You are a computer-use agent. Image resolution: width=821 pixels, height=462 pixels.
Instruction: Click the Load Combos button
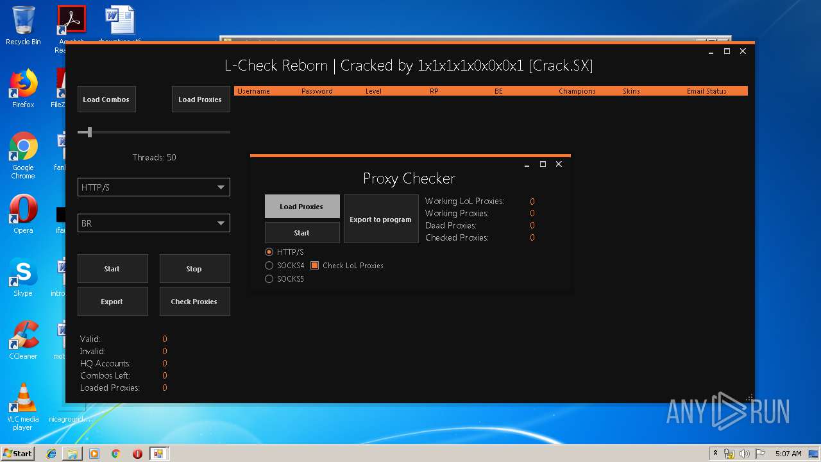pos(106,99)
